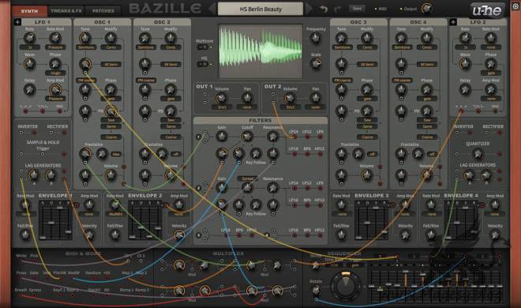521x308 pixels.
Task: Click the oscilloscope Frequency knob
Action: [315, 39]
